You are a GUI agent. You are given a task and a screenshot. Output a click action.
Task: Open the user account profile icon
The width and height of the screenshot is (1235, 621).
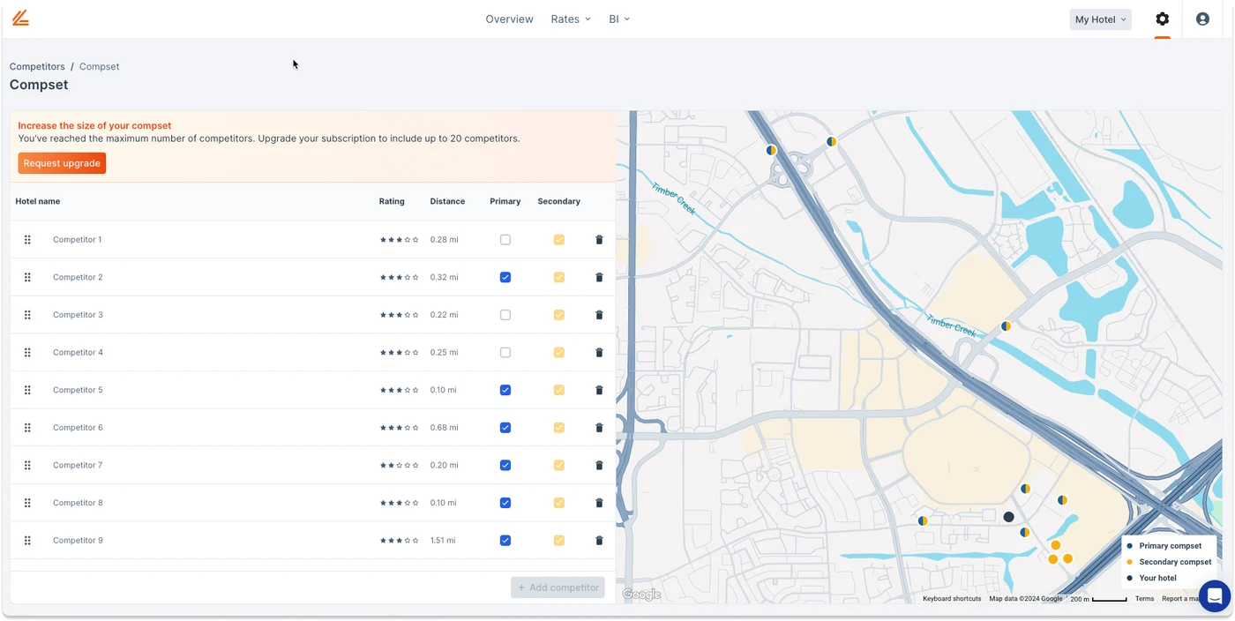point(1202,19)
